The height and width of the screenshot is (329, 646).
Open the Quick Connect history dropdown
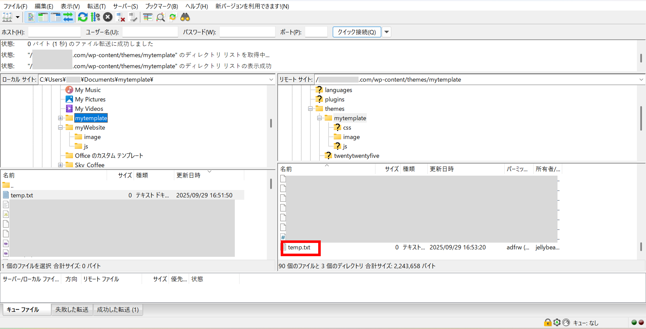point(387,32)
